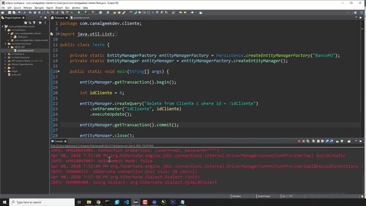
Task: Collapse the main method fold at line 16
Action: point(59,72)
